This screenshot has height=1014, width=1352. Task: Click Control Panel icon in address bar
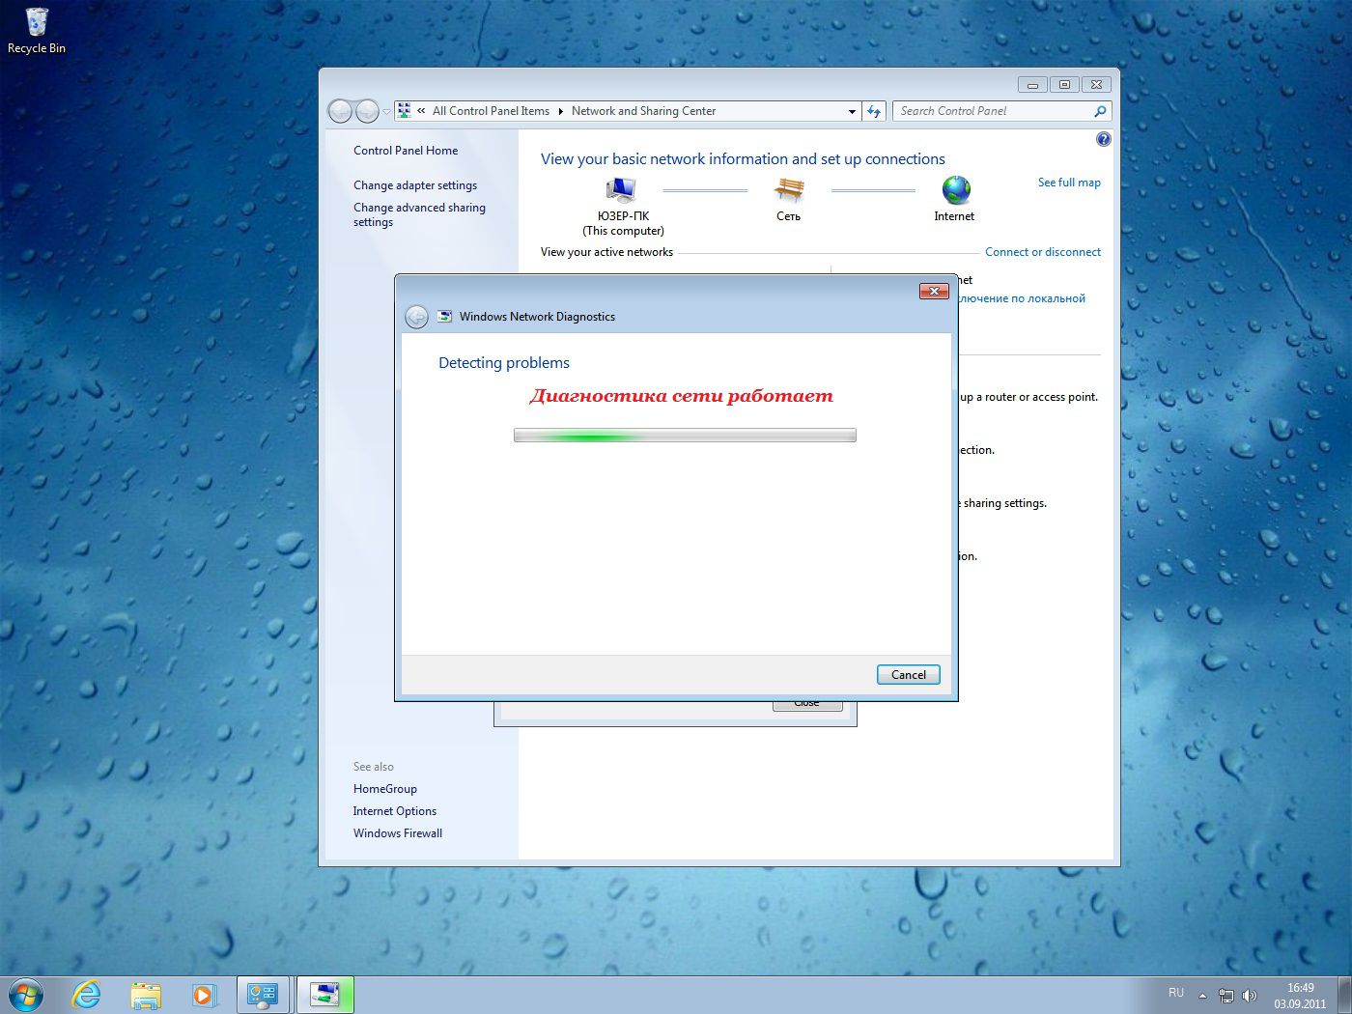click(x=405, y=111)
